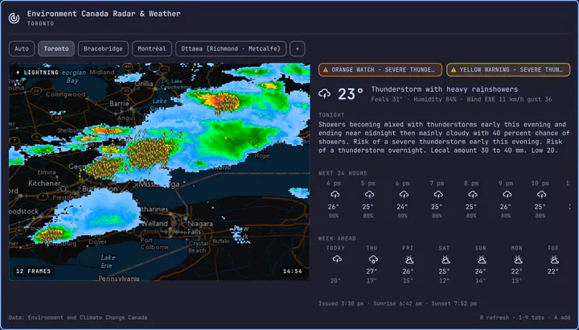Click the 4 pm hourly weather icon
The height and width of the screenshot is (330, 579).
[x=335, y=195]
